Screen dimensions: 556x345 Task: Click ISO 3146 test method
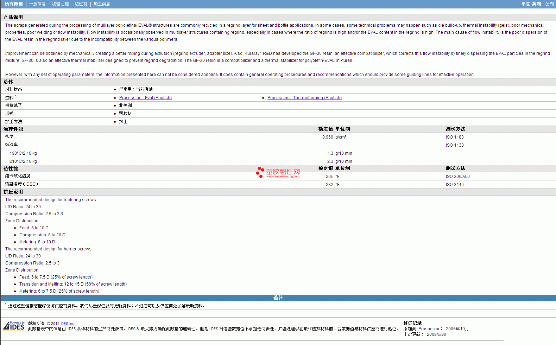pos(455,185)
